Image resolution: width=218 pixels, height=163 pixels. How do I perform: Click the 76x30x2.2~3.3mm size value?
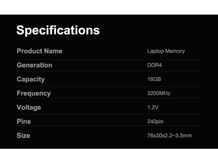tap(169, 136)
